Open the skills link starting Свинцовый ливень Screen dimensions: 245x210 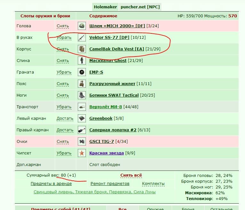pyautogui.click(x=94, y=192)
